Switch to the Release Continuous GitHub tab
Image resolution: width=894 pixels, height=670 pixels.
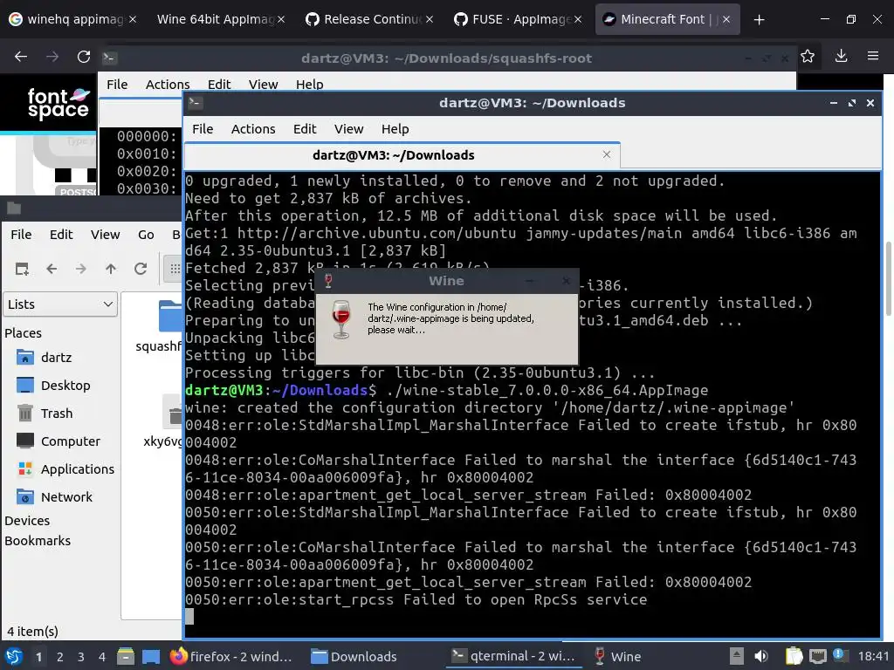[369, 19]
